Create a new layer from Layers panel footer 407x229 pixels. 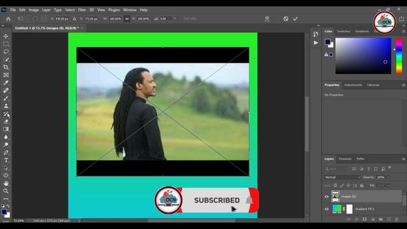pyautogui.click(x=389, y=219)
